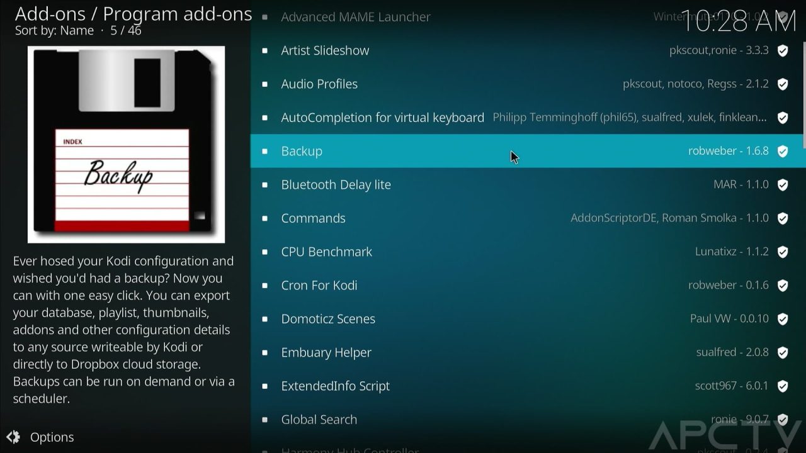Click verified shield on Global Search row

point(783,420)
